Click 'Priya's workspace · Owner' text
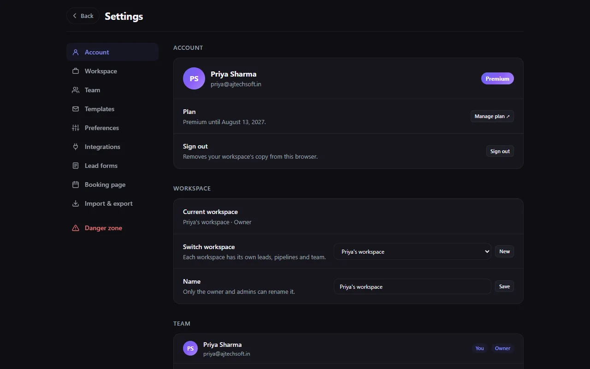 [217, 222]
